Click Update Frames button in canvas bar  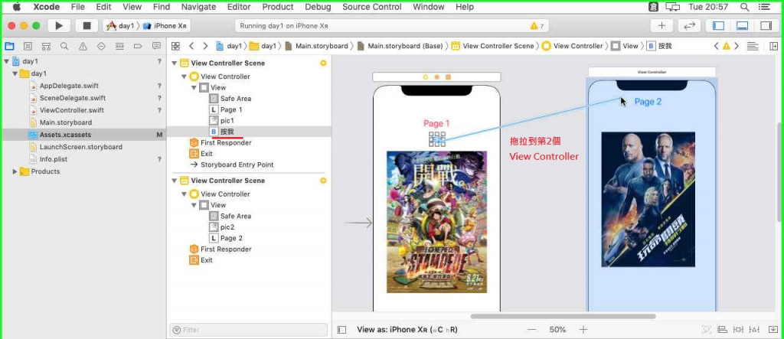pyautogui.click(x=707, y=330)
